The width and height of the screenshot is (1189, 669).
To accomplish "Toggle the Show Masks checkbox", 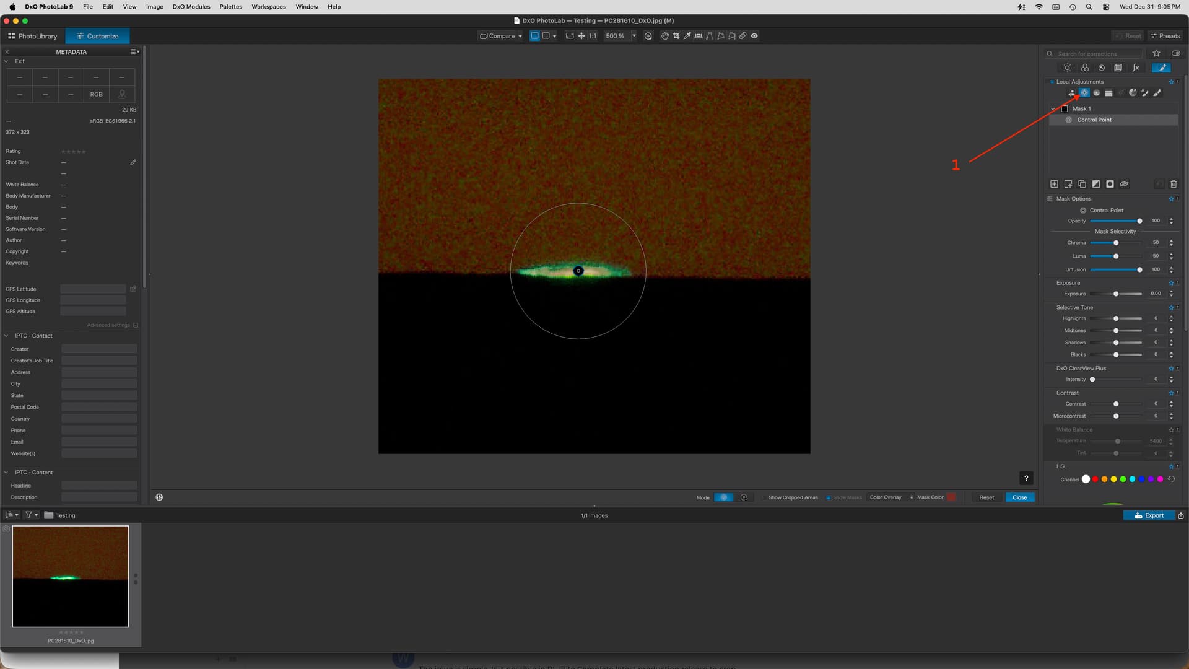I will point(829,497).
